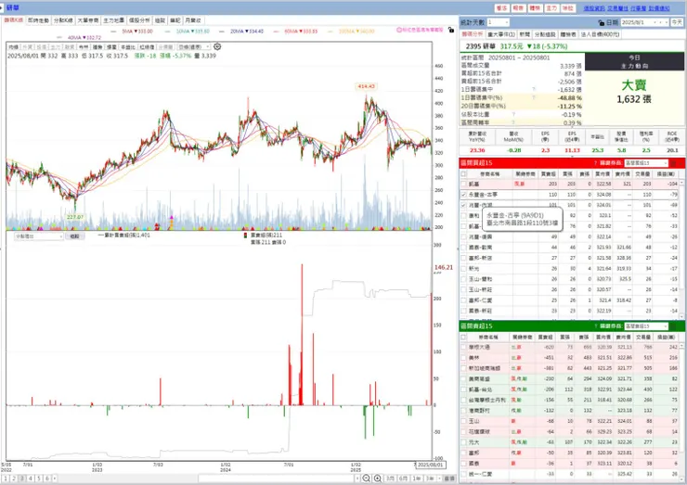Open the 新聞 tab in right panel
The width and height of the screenshot is (687, 485).
tap(525, 34)
